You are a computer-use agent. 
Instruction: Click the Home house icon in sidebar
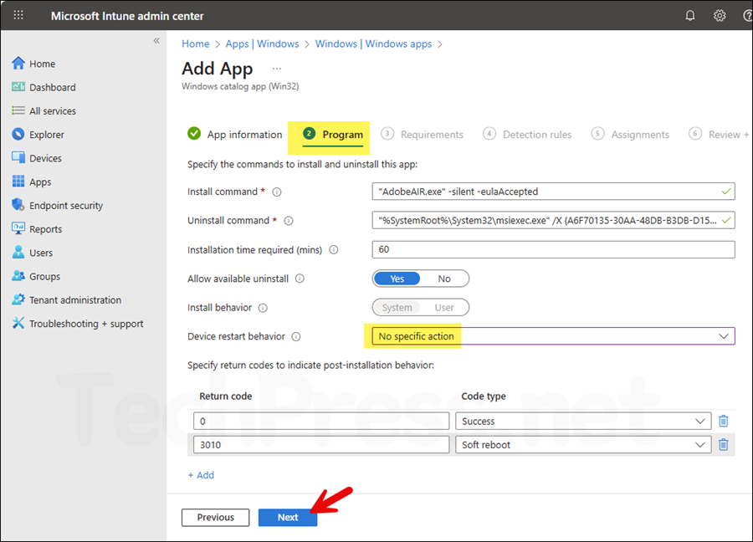[x=18, y=64]
